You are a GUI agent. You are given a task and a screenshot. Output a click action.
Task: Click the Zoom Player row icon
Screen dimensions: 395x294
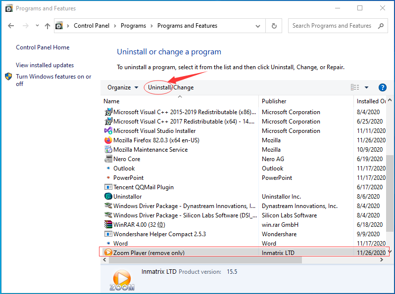pos(108,252)
